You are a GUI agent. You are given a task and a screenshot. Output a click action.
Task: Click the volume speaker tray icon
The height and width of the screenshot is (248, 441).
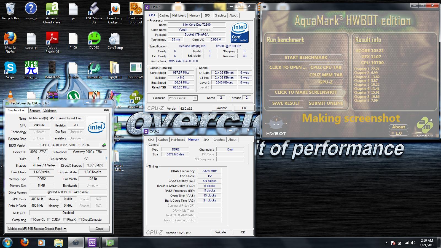pos(413,243)
